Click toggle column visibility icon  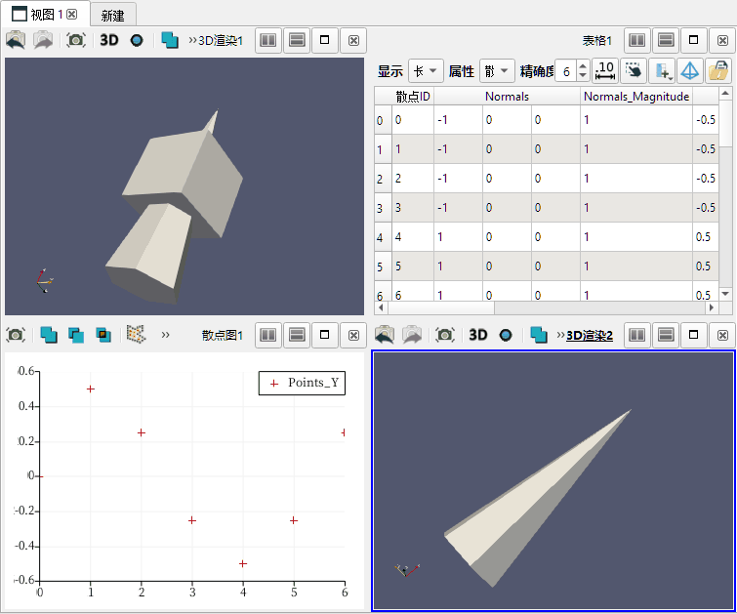pyautogui.click(x=663, y=70)
